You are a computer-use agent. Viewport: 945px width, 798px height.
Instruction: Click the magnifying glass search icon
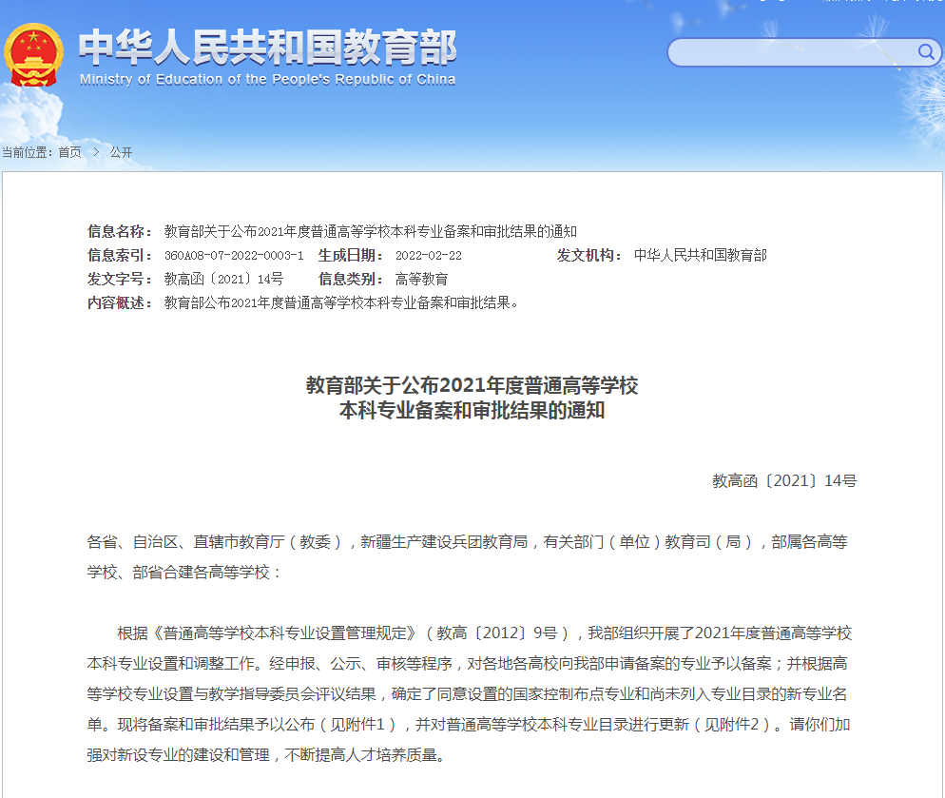click(926, 52)
